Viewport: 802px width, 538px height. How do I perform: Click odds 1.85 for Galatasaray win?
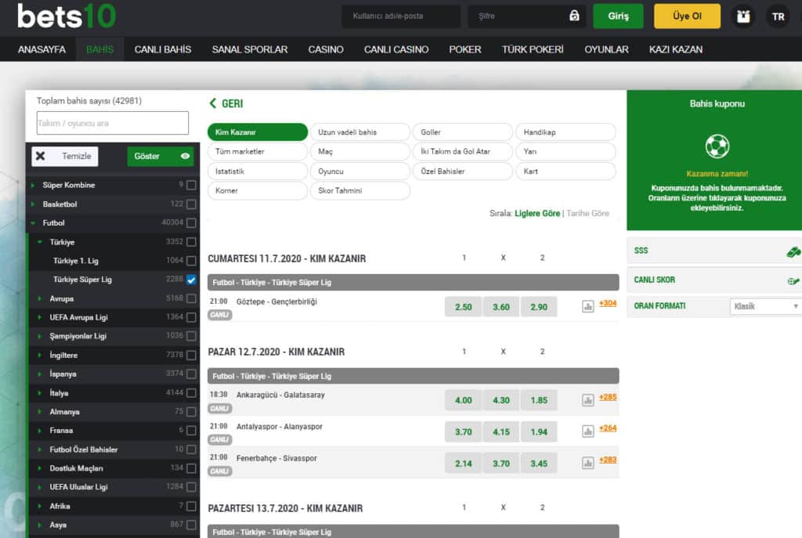(539, 400)
